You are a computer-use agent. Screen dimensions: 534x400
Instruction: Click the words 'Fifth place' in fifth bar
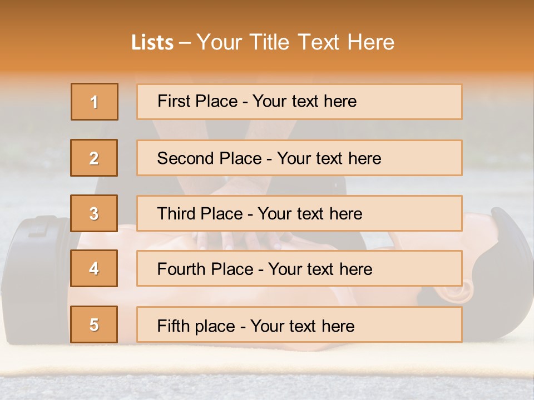[196, 326]
